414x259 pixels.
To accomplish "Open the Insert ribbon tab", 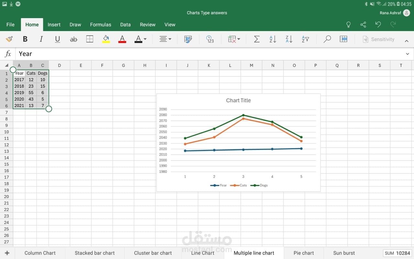I will (x=54, y=25).
